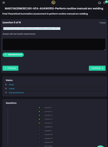Click the '1 Point' label
Viewport: 108px width, 147px height.
102,23
